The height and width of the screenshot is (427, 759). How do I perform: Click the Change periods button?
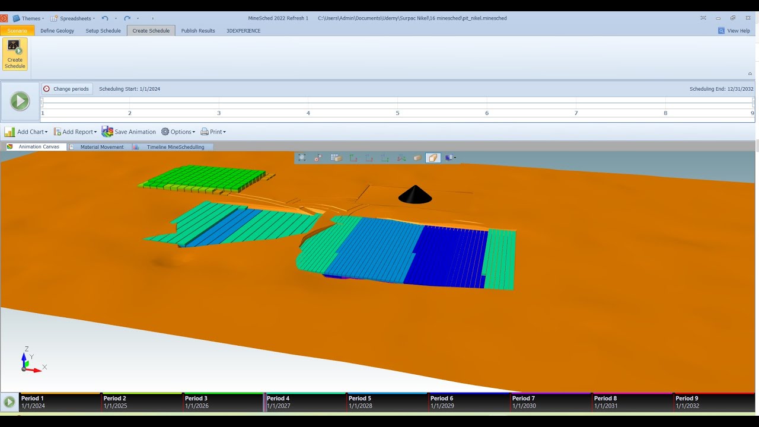67,89
